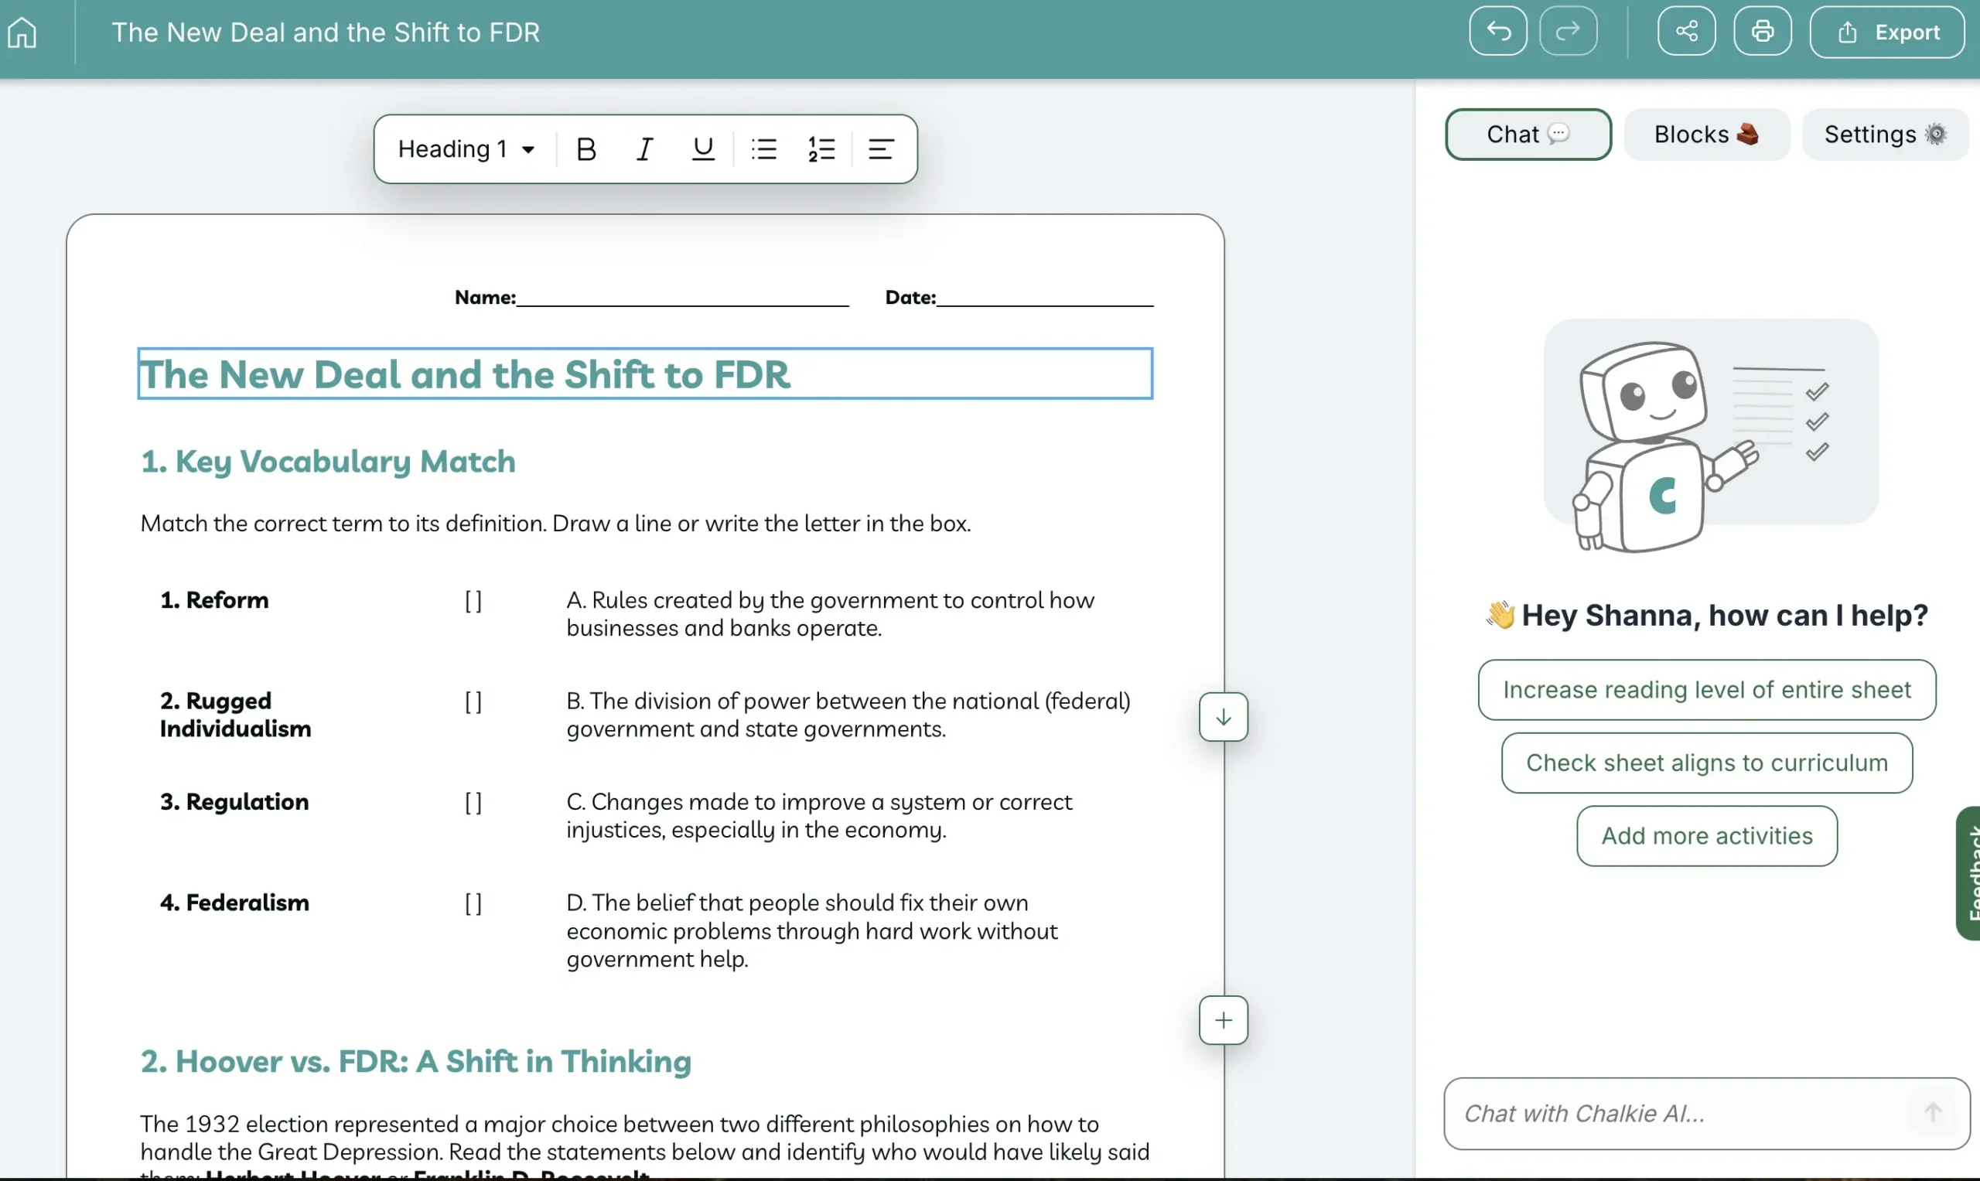Viewport: 1980px width, 1181px height.
Task: Insert a numbered list
Action: tap(821, 148)
